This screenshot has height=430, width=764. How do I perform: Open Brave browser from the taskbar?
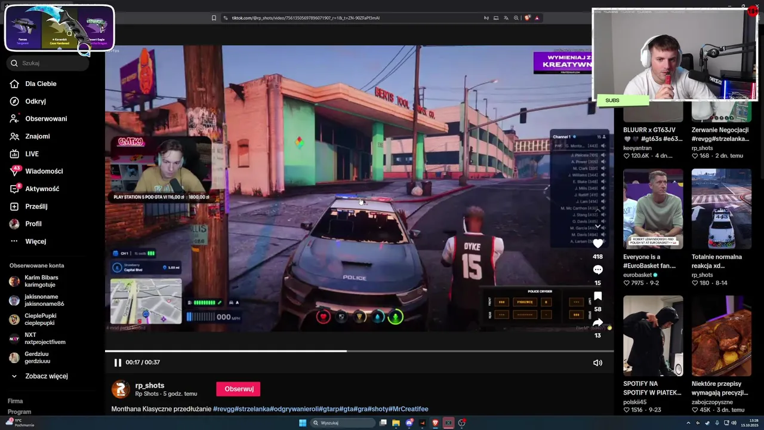[x=435, y=423]
